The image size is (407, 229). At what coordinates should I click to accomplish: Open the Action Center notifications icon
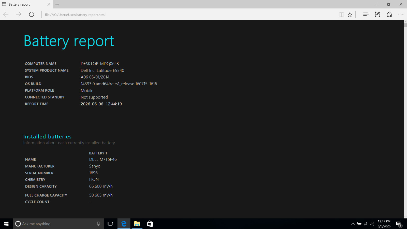[399, 224]
